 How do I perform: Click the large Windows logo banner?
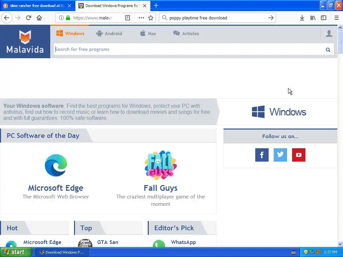click(x=279, y=112)
